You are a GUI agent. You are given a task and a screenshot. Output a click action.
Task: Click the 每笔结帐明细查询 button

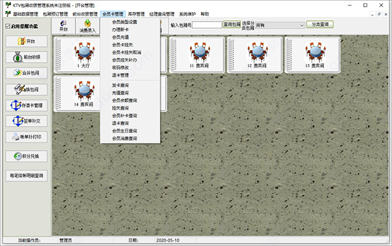tap(27, 176)
